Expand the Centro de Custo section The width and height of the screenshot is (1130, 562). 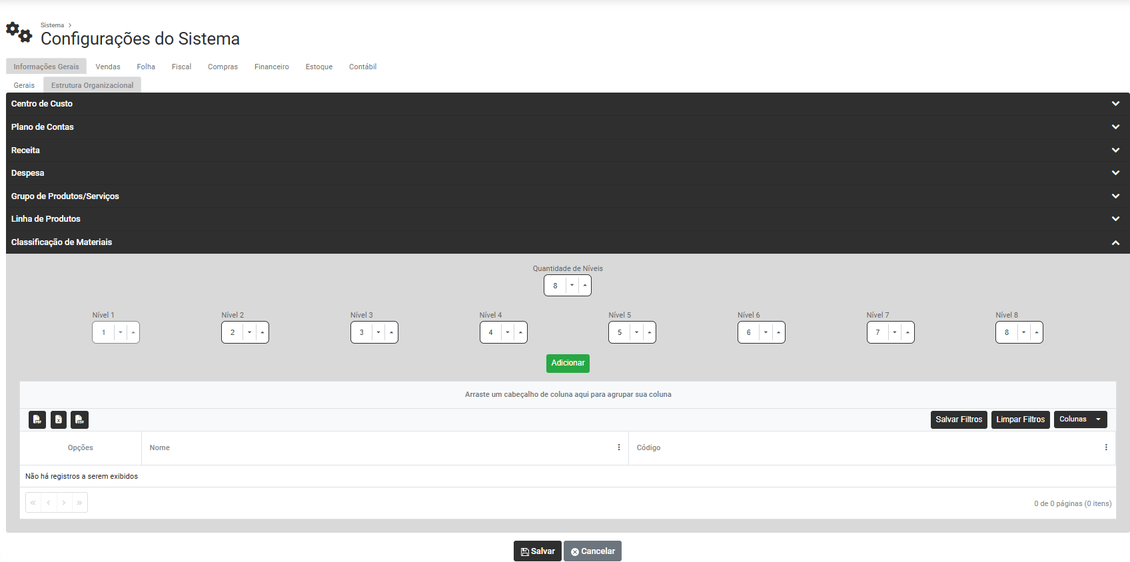(x=568, y=104)
